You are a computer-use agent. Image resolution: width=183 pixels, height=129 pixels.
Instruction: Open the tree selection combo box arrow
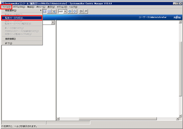click(53, 22)
